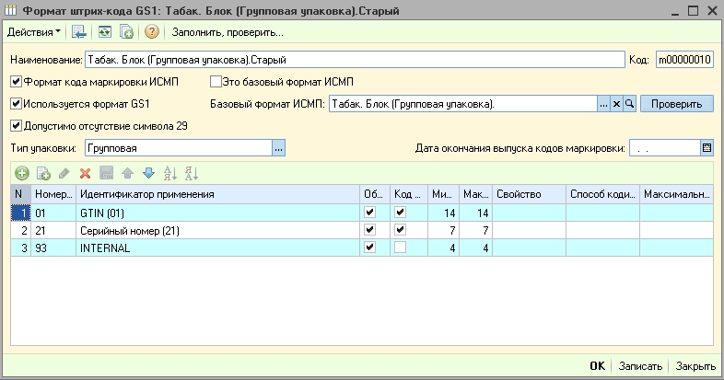The height and width of the screenshot is (380, 724).
Task: Open selection list for Базовый формат ИСМП
Action: (x=603, y=104)
